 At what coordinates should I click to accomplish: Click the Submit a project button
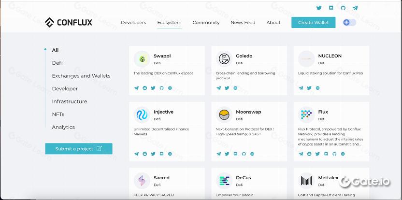(79, 149)
